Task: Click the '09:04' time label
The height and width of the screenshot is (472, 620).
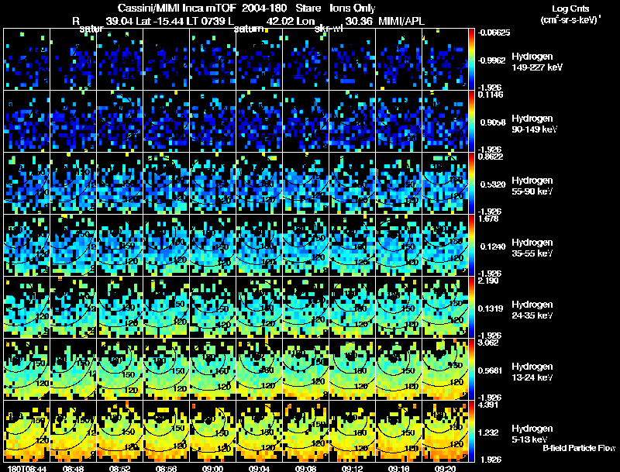Action: 259,468
